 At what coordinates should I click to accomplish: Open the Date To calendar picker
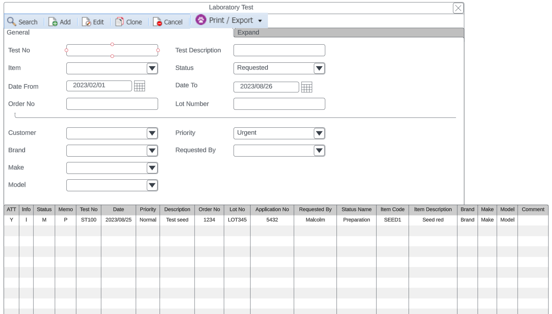[x=306, y=87]
